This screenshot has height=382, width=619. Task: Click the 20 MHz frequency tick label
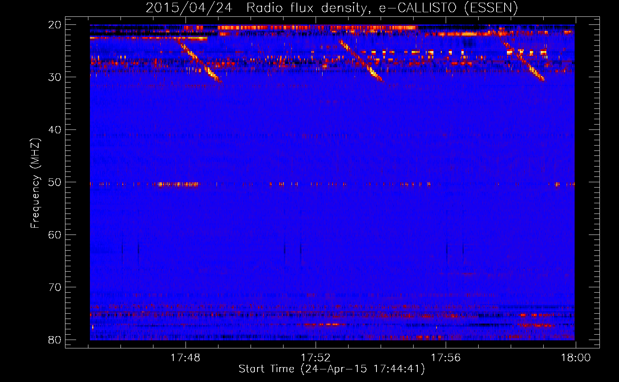[x=55, y=24]
